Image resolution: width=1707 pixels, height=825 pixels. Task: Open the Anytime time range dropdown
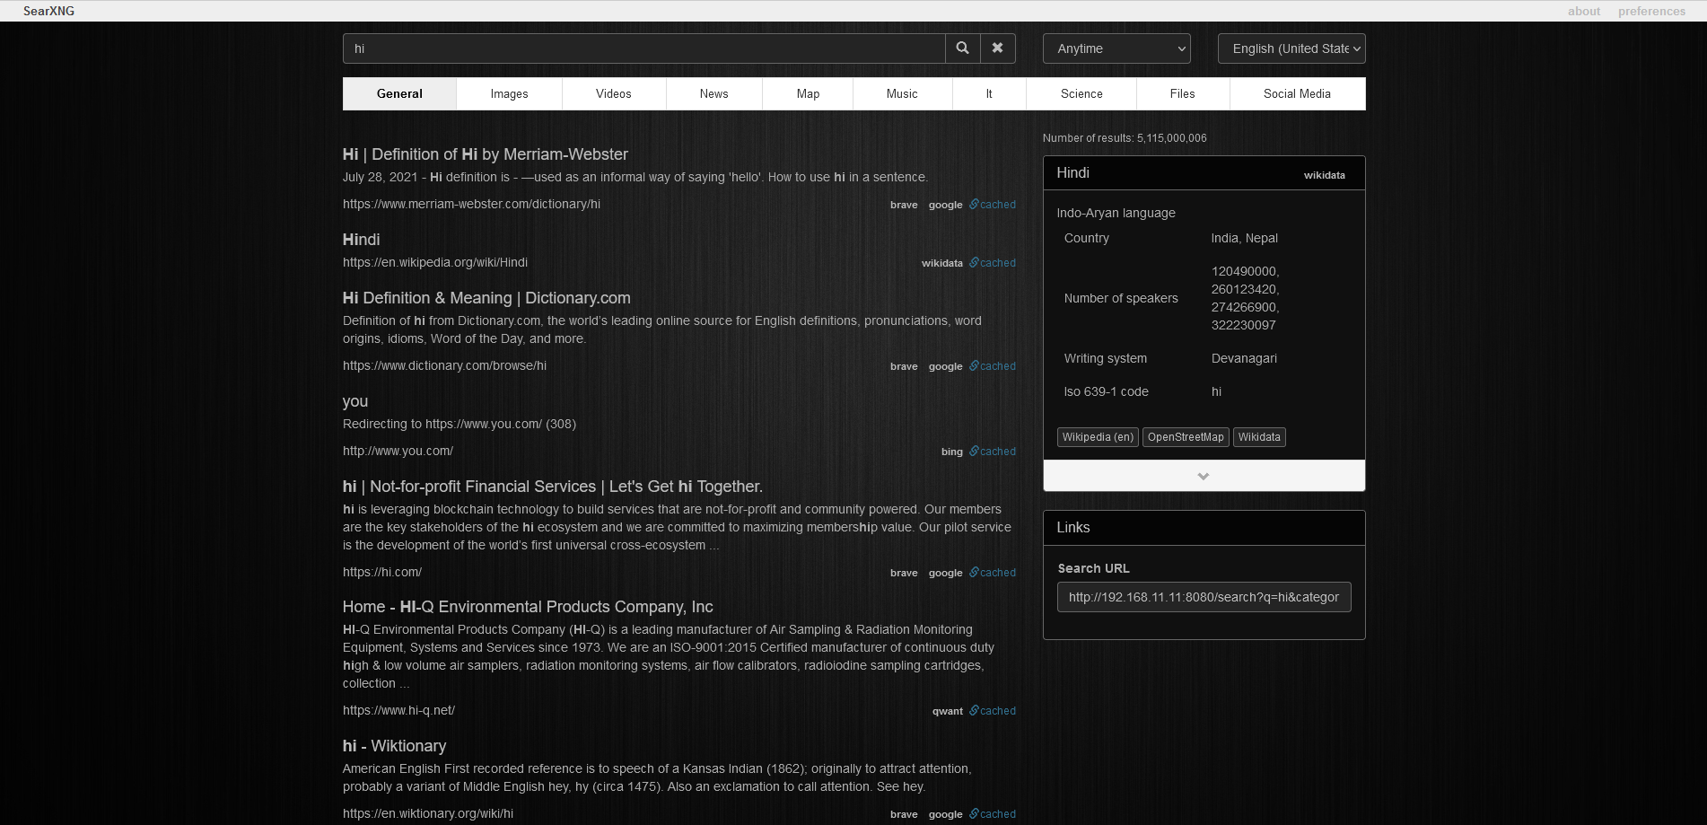(x=1116, y=48)
